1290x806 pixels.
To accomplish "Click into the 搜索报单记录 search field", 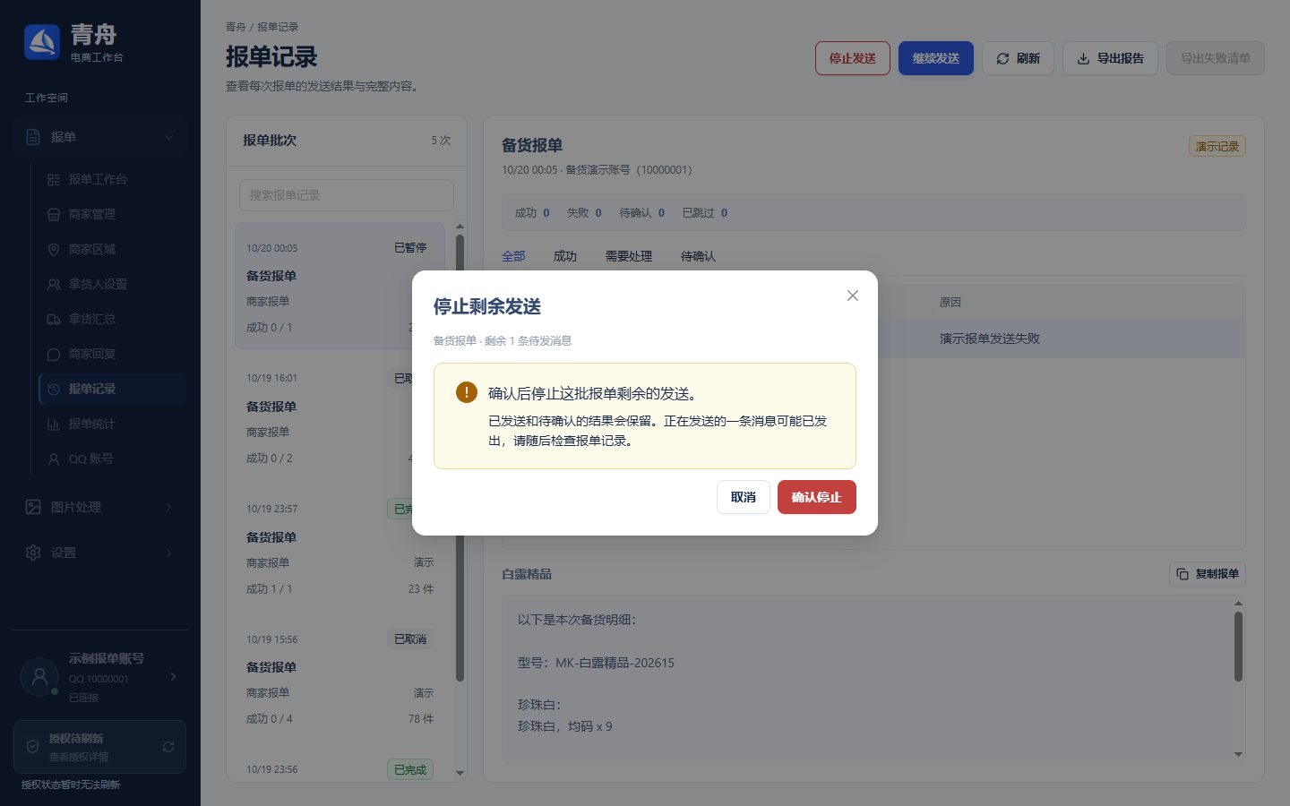I will [x=347, y=195].
